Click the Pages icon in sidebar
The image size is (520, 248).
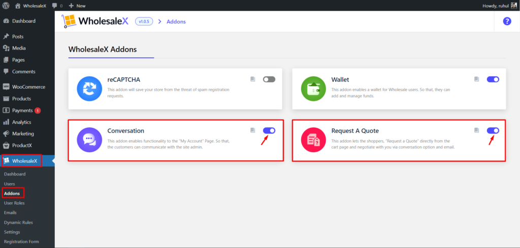pyautogui.click(x=6, y=60)
